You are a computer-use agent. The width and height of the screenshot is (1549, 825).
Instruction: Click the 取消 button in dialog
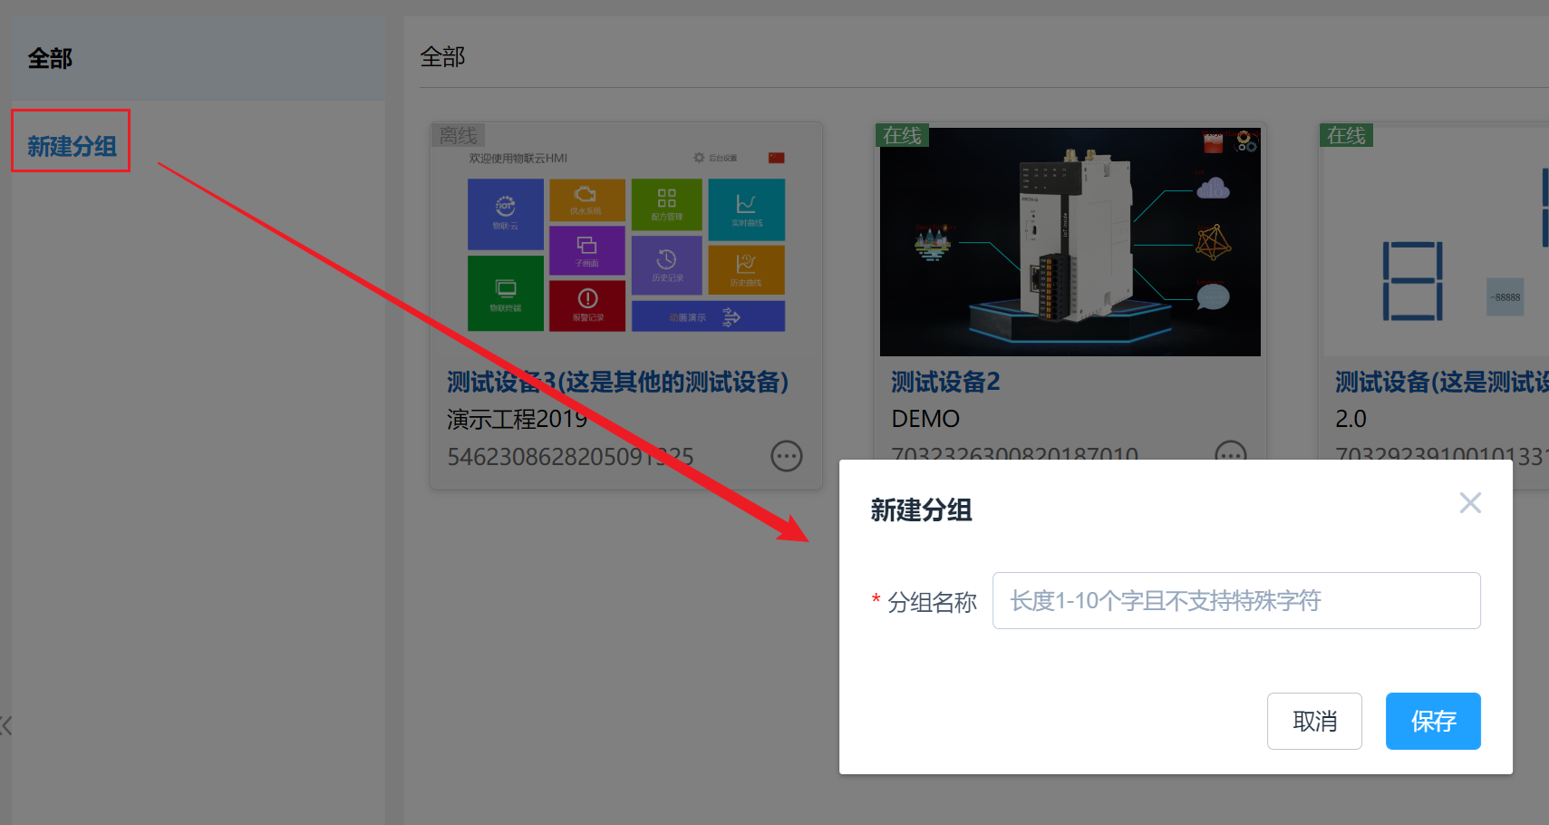1314,721
